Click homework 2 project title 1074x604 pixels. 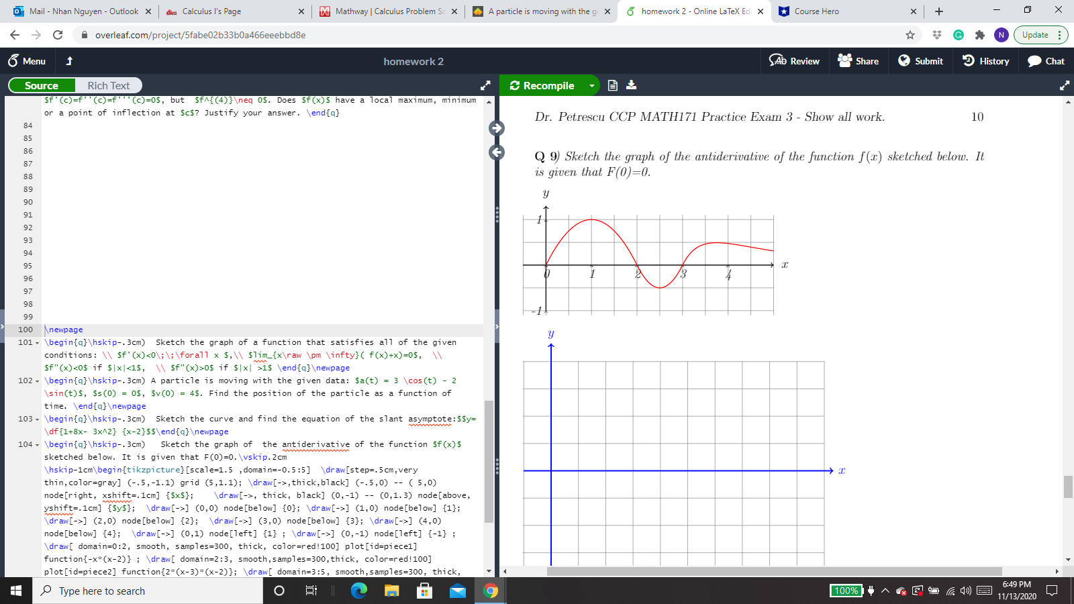pyautogui.click(x=413, y=61)
